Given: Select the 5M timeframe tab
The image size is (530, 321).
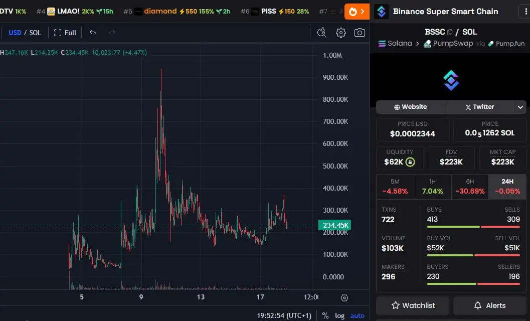Looking at the screenshot, I should point(395,187).
